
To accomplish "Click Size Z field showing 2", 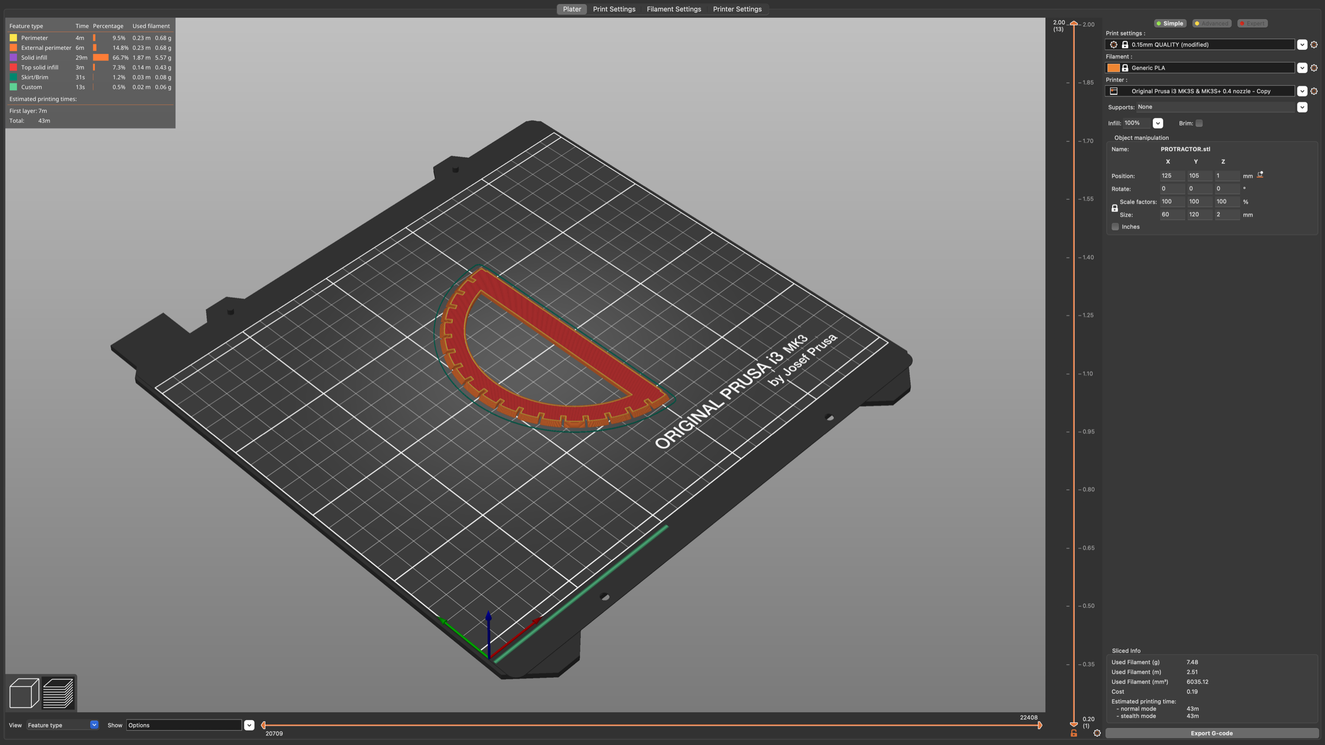I will tap(1227, 215).
